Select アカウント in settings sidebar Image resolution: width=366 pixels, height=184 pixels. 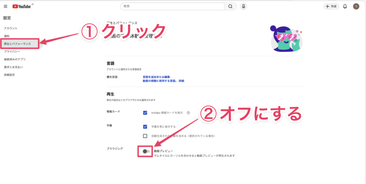(11, 28)
